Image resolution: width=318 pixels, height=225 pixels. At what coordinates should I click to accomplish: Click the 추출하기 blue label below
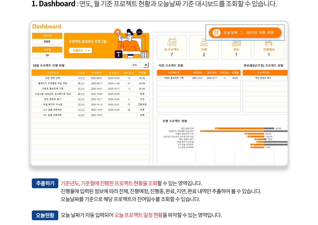(45, 183)
